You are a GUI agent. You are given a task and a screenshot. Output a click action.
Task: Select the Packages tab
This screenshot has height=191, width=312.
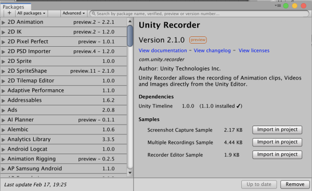coord(16,7)
